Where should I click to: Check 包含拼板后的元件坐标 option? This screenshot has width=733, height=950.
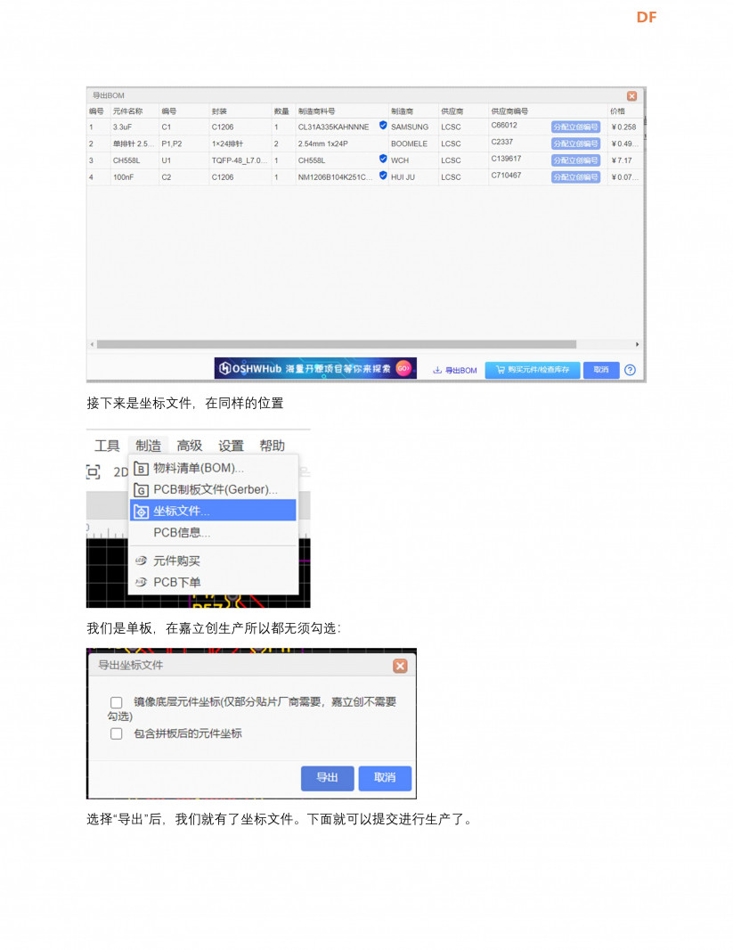point(116,733)
